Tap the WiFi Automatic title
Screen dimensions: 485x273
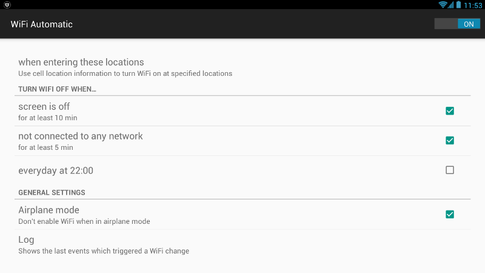pyautogui.click(x=41, y=24)
